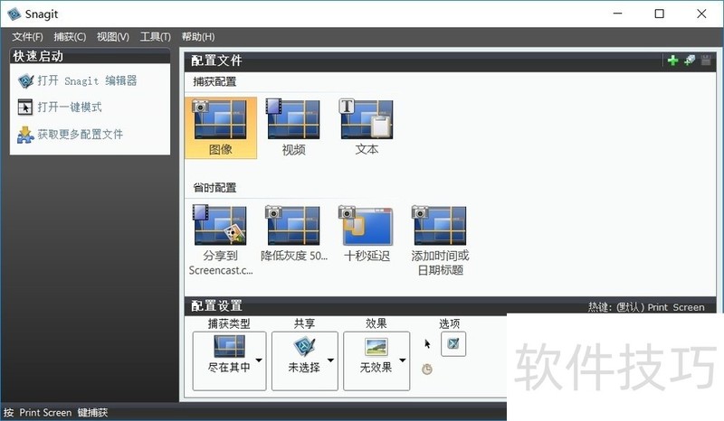
Task: Toggle the include cursor option
Action: click(427, 344)
